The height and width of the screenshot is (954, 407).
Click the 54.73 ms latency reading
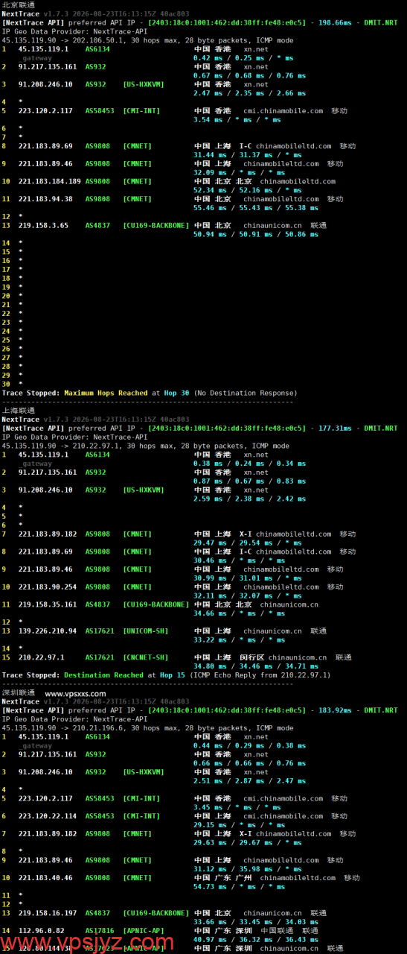[x=208, y=887]
